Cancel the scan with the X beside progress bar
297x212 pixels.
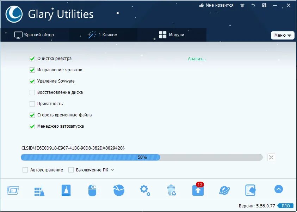[x=271, y=157]
